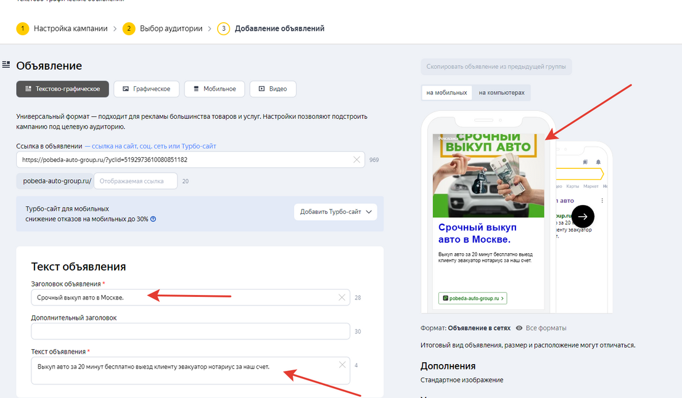Show preview на мобильных
The width and height of the screenshot is (682, 398).
click(446, 92)
